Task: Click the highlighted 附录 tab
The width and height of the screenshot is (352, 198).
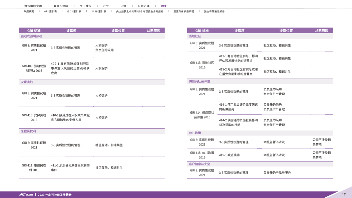Action: click(x=164, y=6)
